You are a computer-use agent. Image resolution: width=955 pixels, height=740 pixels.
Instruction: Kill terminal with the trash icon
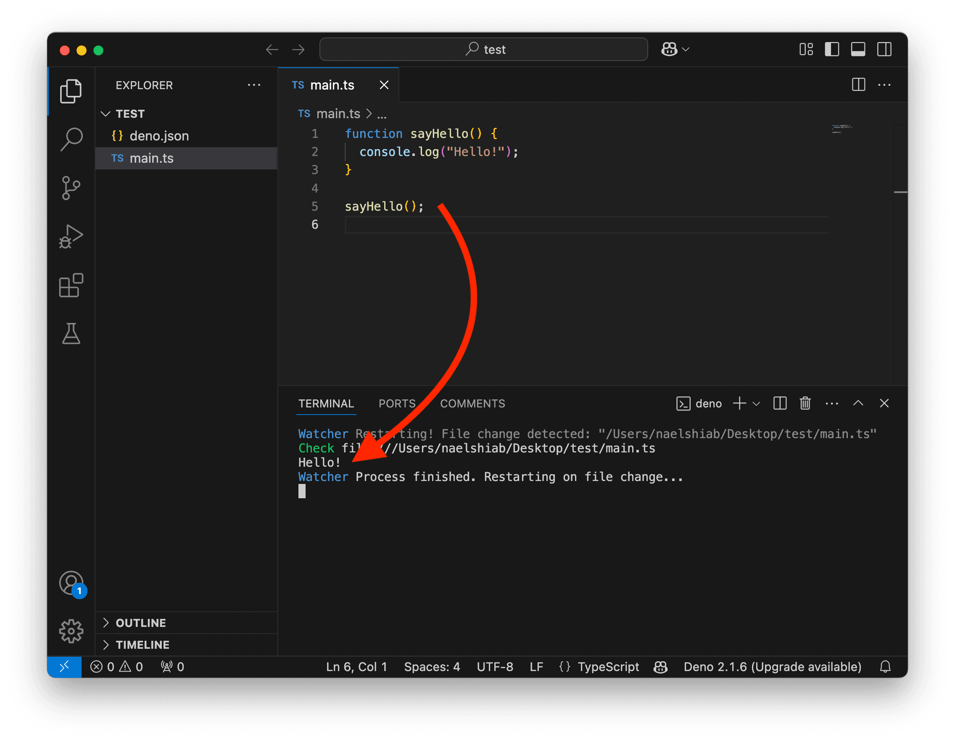point(805,403)
